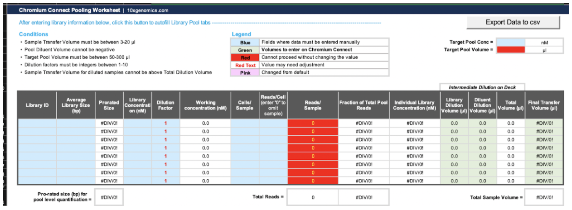
Task: Select the first data row's Cells/Sample cell
Action: (245, 123)
